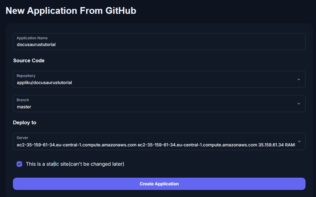Click the Application Name input field
This screenshot has width=316, height=197.
click(x=159, y=42)
